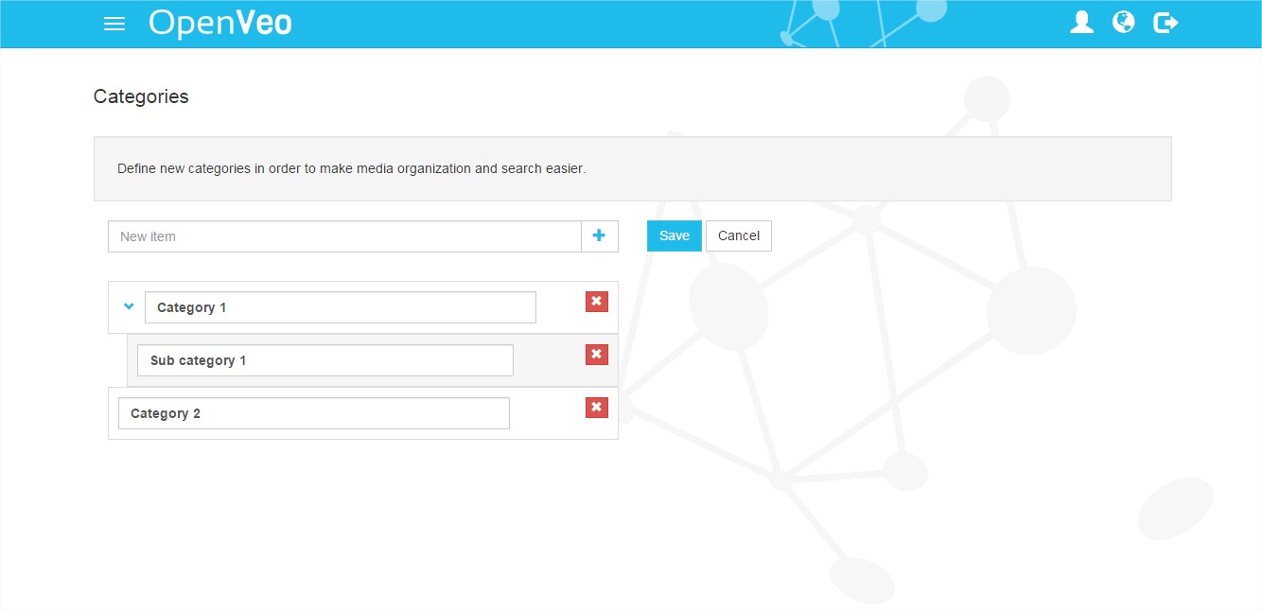Delete Category 1 with its red X icon
Screen dimensions: 1262x610
coord(596,301)
